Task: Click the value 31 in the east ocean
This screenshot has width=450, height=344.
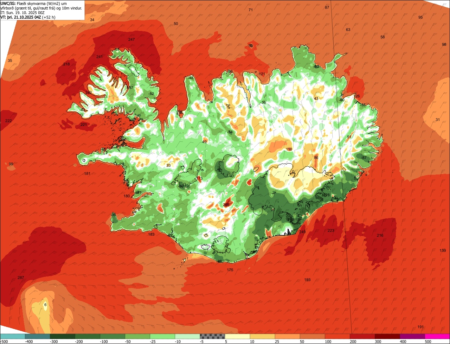Action: pyautogui.click(x=438, y=120)
